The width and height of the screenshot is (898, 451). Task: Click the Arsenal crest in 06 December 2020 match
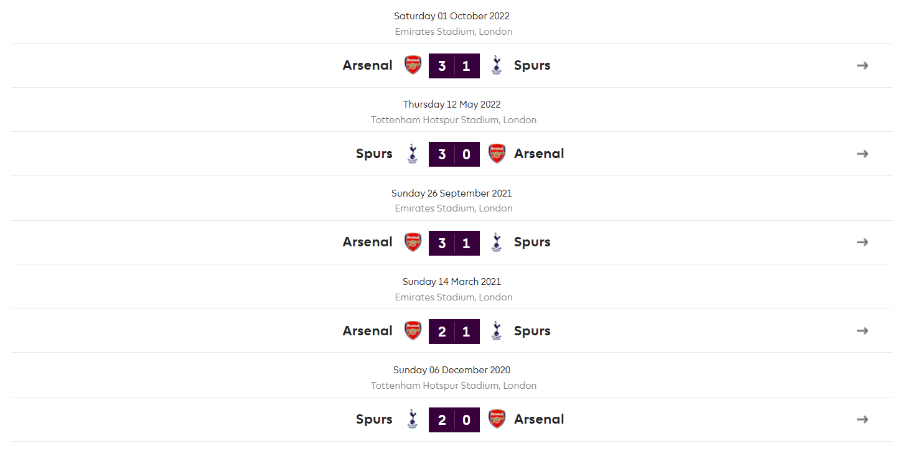(x=497, y=419)
